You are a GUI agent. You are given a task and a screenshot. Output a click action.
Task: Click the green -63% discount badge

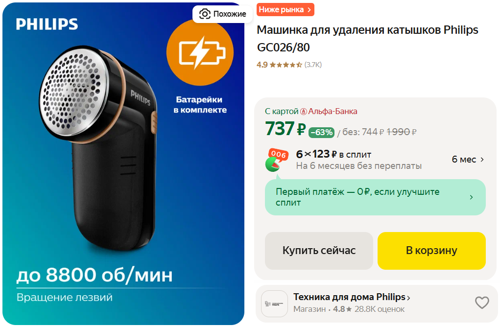(x=321, y=132)
